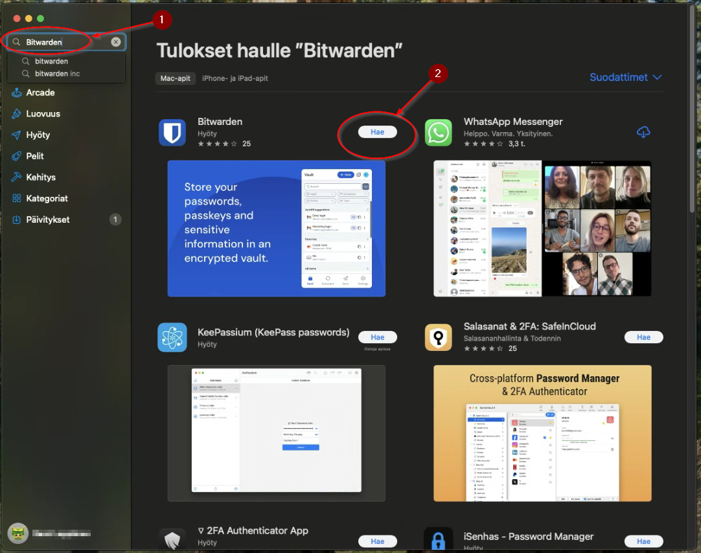The image size is (701, 553).
Task: Open the account avatar at sidebar bottom
Action: [x=18, y=534]
